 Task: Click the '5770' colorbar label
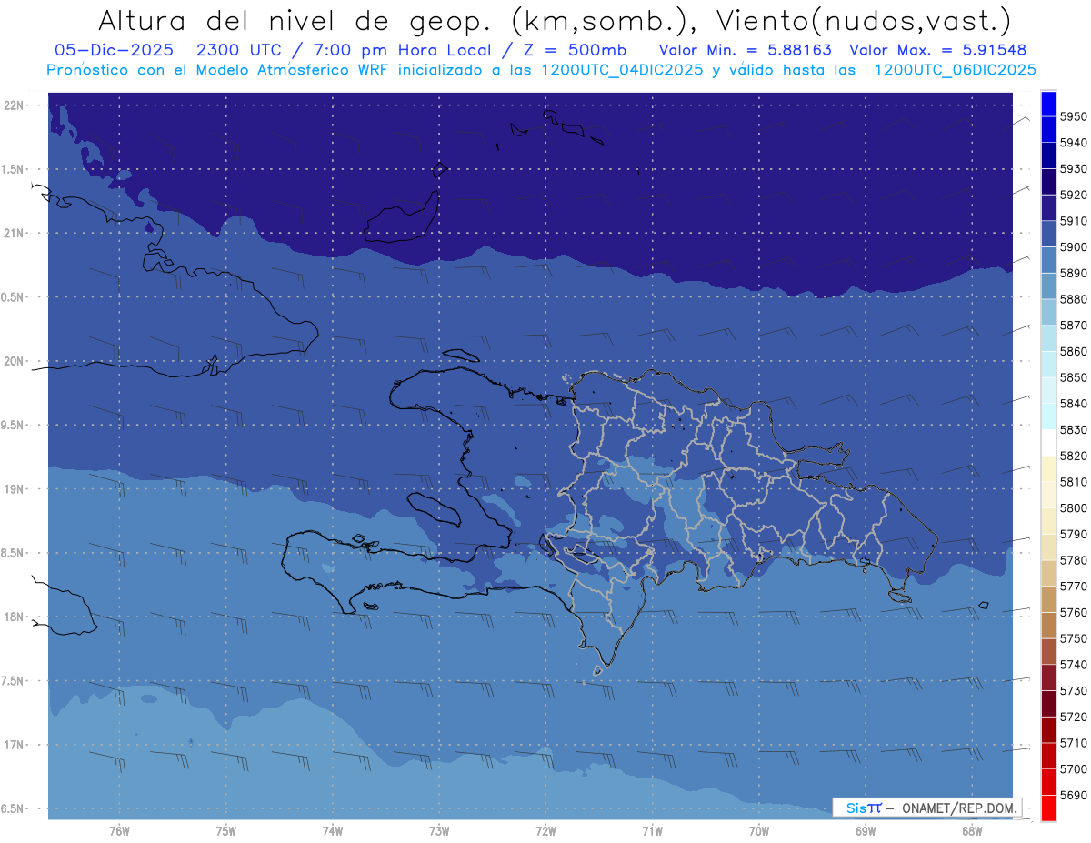pyautogui.click(x=1073, y=586)
